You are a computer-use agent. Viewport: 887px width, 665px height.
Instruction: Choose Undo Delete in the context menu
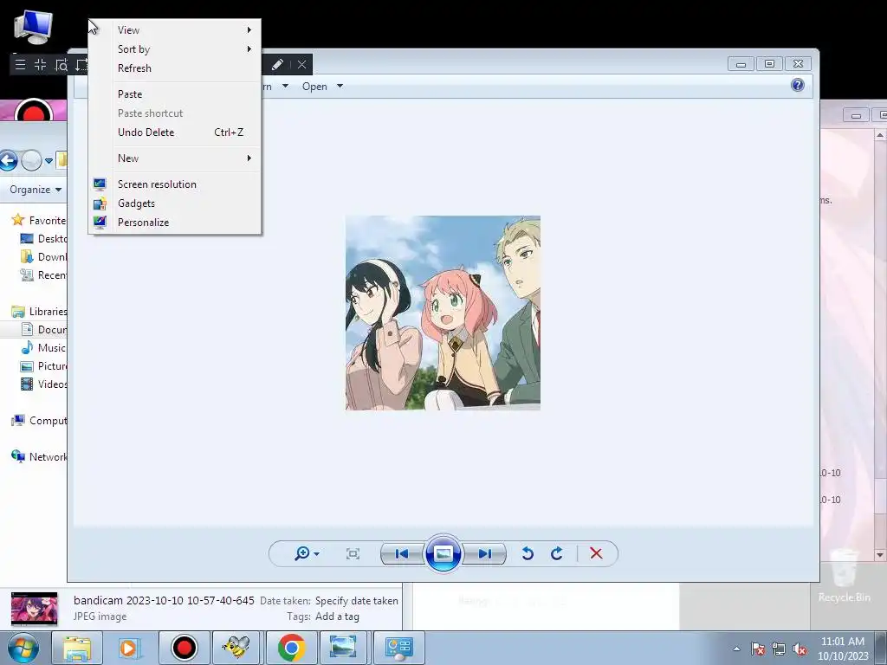[174, 132]
